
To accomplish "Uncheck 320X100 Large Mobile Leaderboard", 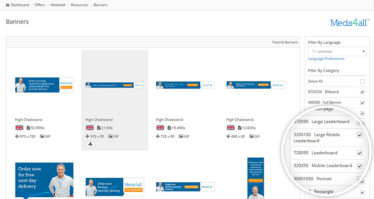I will [x=359, y=135].
